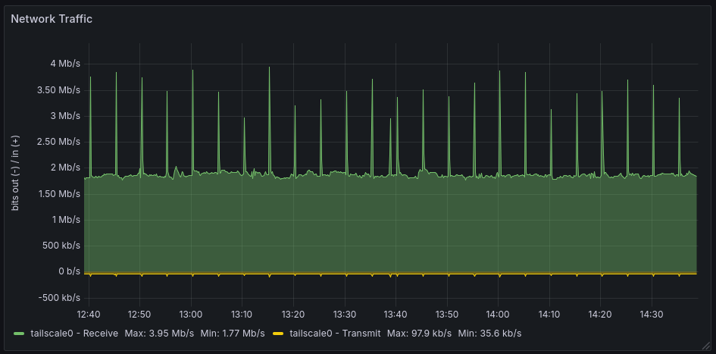Click yellow color swatch for Transmit series
716x354 pixels.
coord(278,334)
